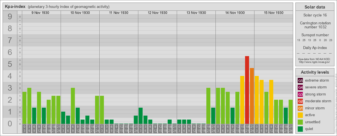Click the tall 18–21 bar on 13 Nov
Viewport: 337px width, 136px height.
(208, 106)
